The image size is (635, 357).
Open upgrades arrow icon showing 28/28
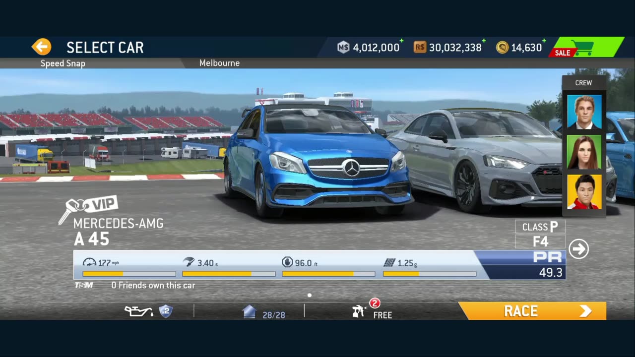click(x=249, y=312)
